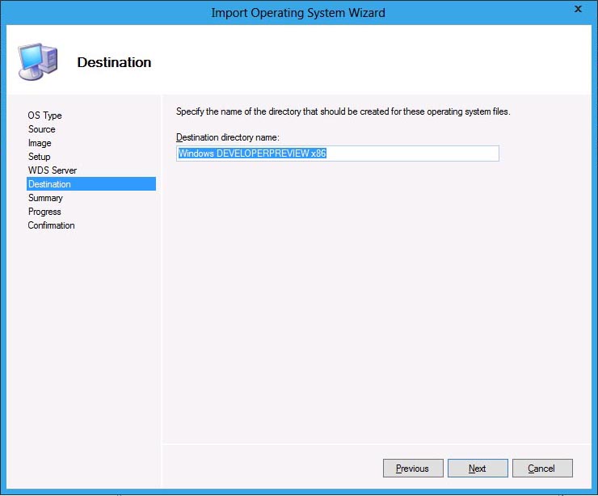Select the Progress step in sidebar
This screenshot has height=496, width=598.
[44, 212]
